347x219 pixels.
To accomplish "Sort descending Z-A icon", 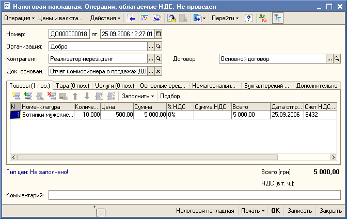I will (111, 96).
